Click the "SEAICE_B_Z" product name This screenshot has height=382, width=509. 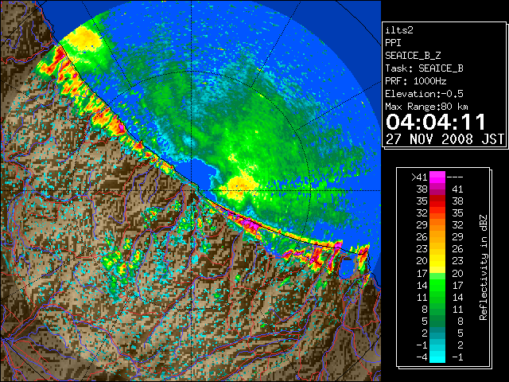[413, 56]
